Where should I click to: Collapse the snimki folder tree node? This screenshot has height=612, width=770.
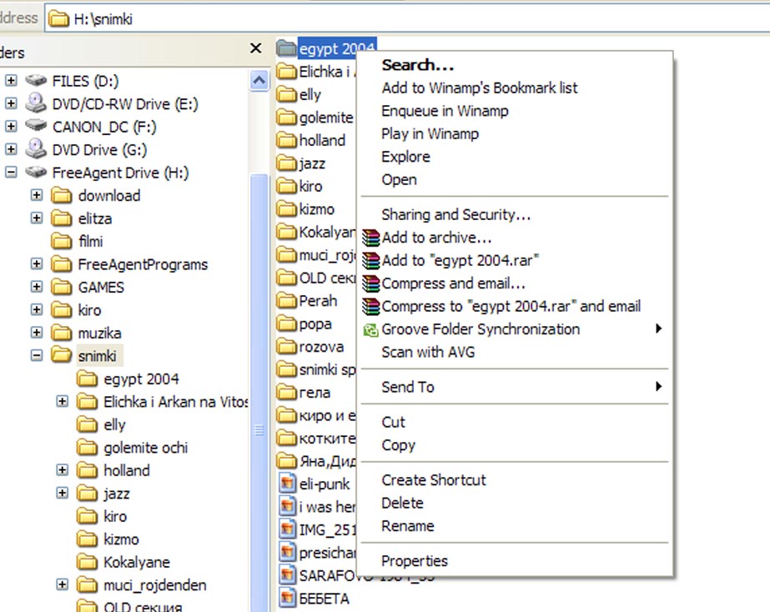click(36, 355)
